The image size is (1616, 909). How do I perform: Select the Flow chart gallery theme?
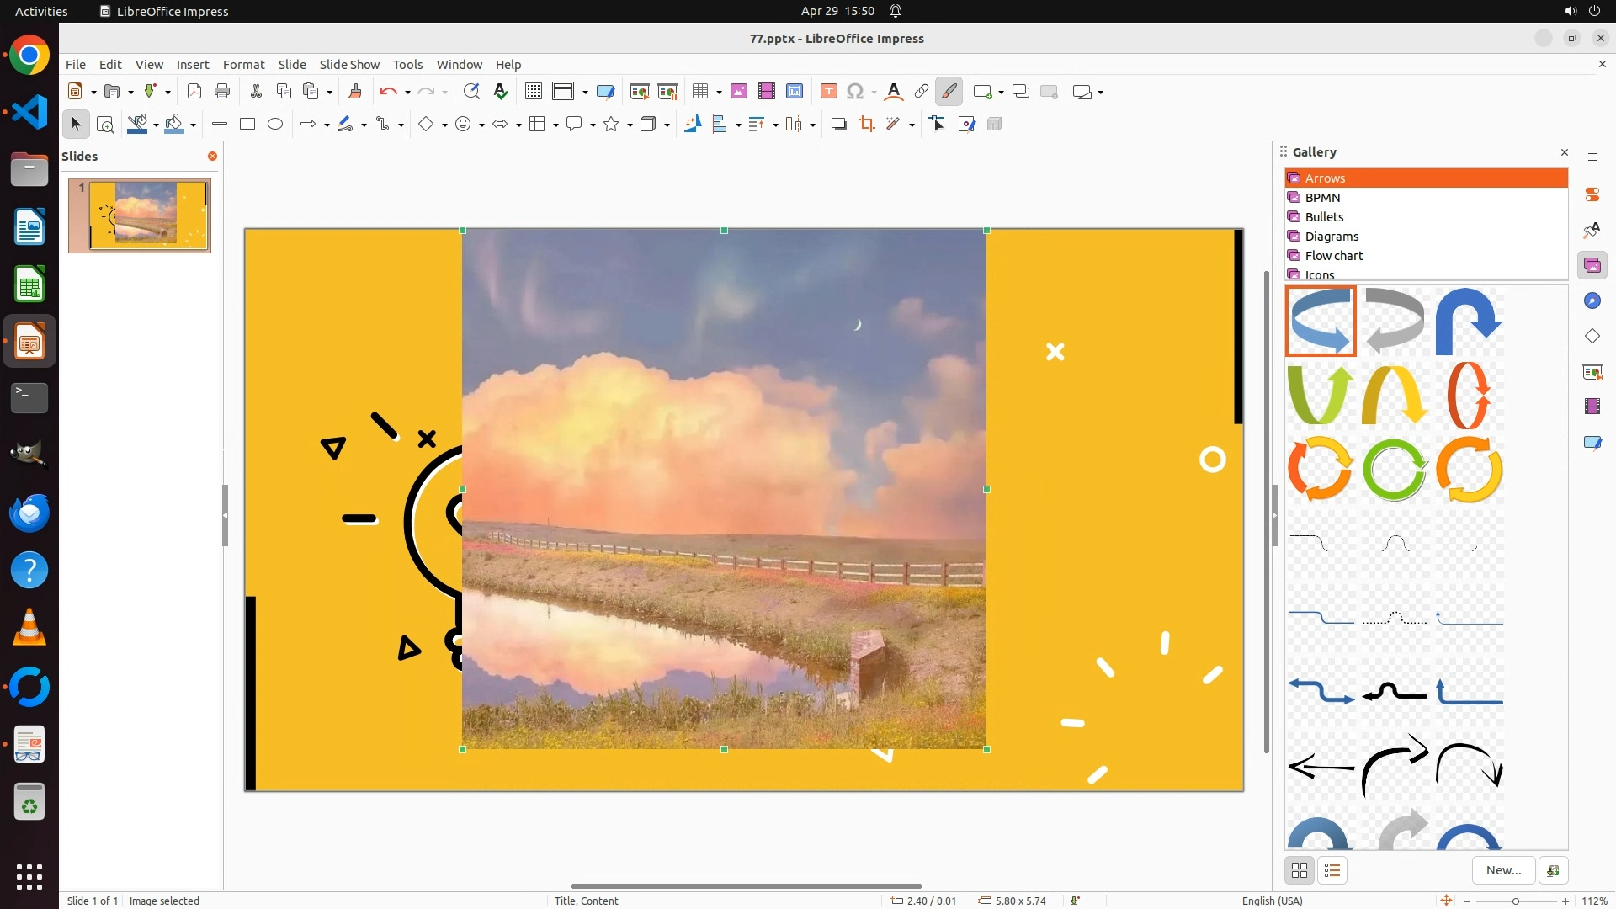click(x=1334, y=256)
